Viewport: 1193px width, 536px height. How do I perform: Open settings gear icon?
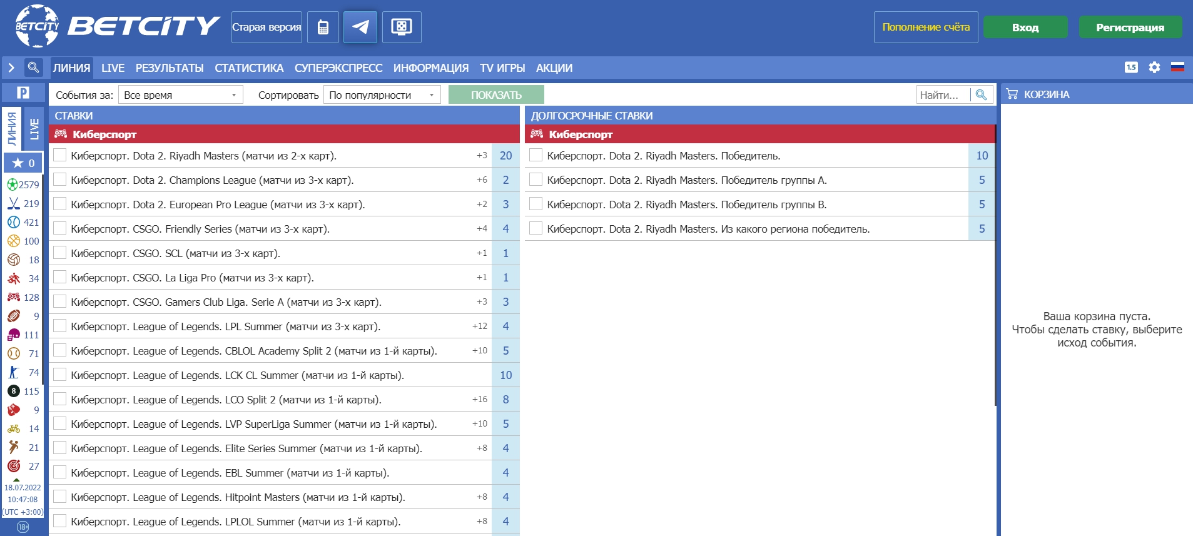1154,68
